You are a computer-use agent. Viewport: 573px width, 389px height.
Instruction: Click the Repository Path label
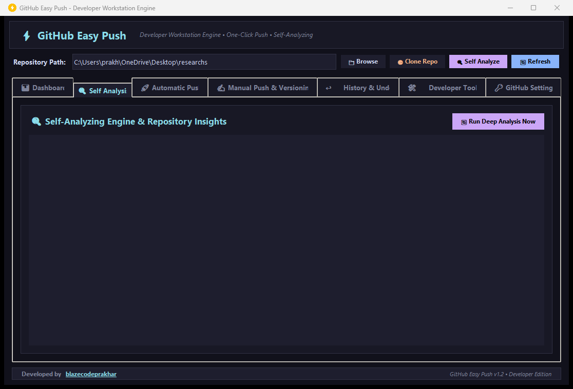pos(40,63)
